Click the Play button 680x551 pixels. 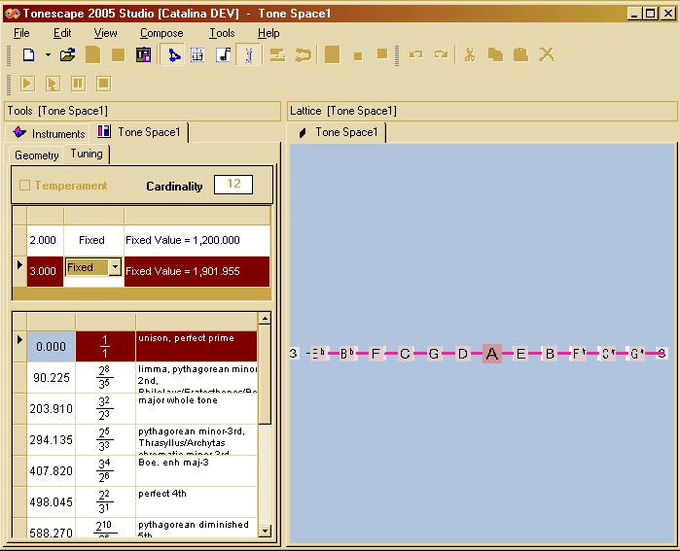[x=27, y=84]
